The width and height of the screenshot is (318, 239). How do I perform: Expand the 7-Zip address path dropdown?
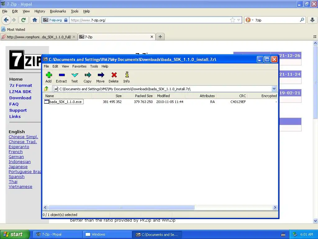pos(274,89)
